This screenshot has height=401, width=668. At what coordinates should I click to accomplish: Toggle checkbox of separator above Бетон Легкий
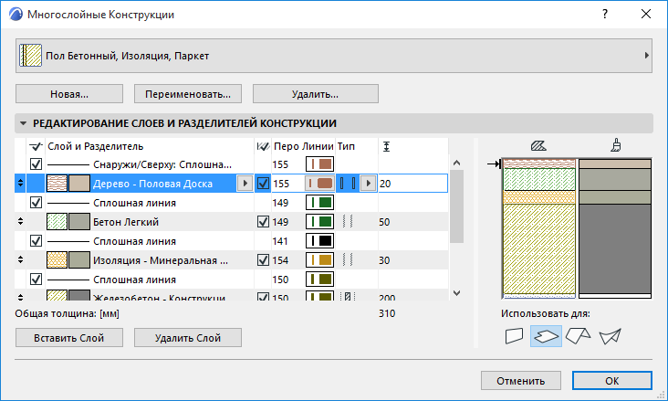[36, 203]
